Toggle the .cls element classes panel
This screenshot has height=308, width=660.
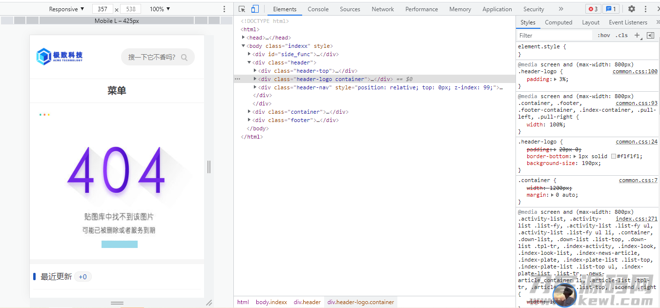(x=621, y=35)
